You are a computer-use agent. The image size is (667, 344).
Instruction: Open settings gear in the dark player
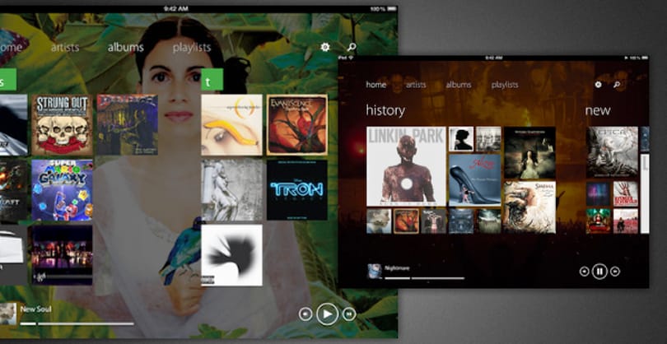pyautogui.click(x=598, y=85)
